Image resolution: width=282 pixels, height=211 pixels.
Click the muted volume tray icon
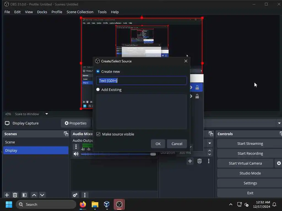click(246, 204)
